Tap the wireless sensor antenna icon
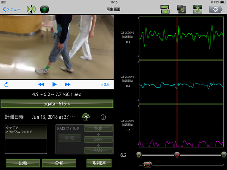This screenshot has height=170, width=227. 31,9
